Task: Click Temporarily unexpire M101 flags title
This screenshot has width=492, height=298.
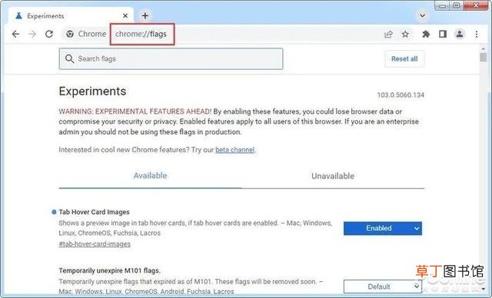Action: [109, 270]
